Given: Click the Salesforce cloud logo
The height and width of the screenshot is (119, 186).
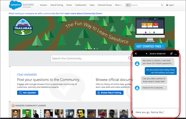Looking at the screenshot, I should click(x=15, y=5).
